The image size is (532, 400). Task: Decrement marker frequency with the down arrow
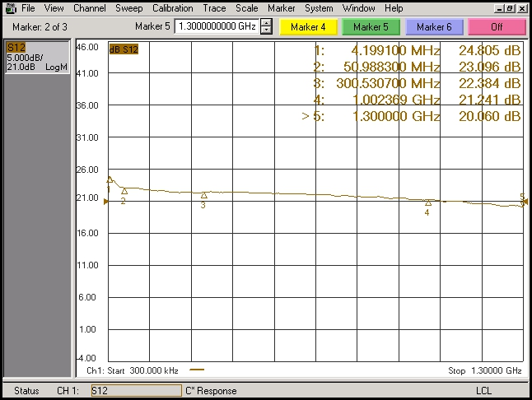[x=266, y=30]
